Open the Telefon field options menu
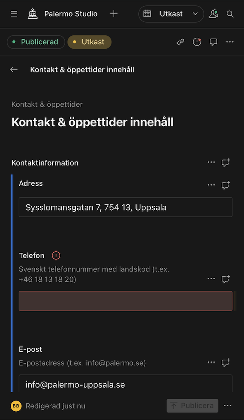244x420 pixels. pyautogui.click(x=211, y=279)
